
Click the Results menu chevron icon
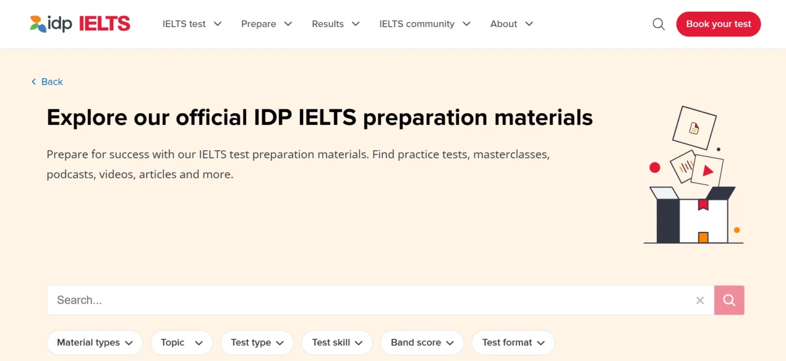click(x=355, y=24)
